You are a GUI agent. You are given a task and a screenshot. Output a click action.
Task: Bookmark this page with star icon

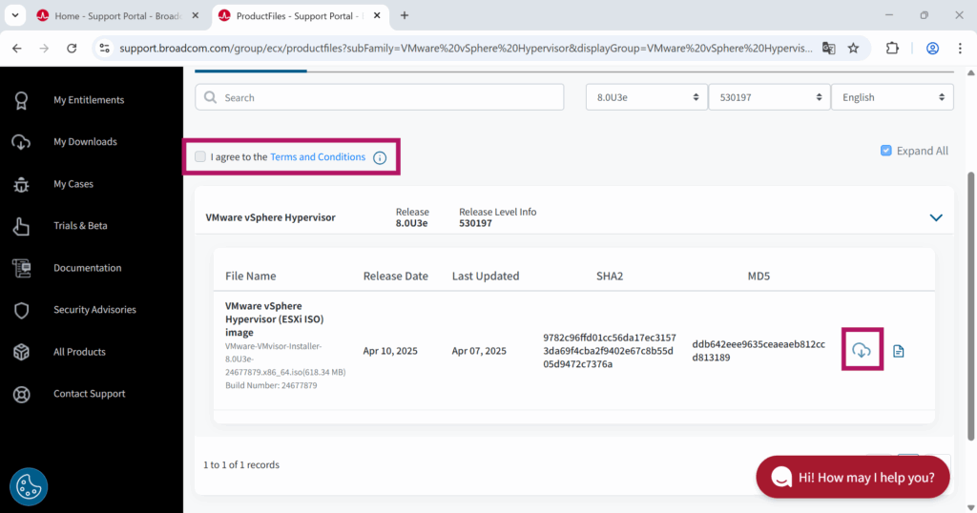[x=853, y=48]
